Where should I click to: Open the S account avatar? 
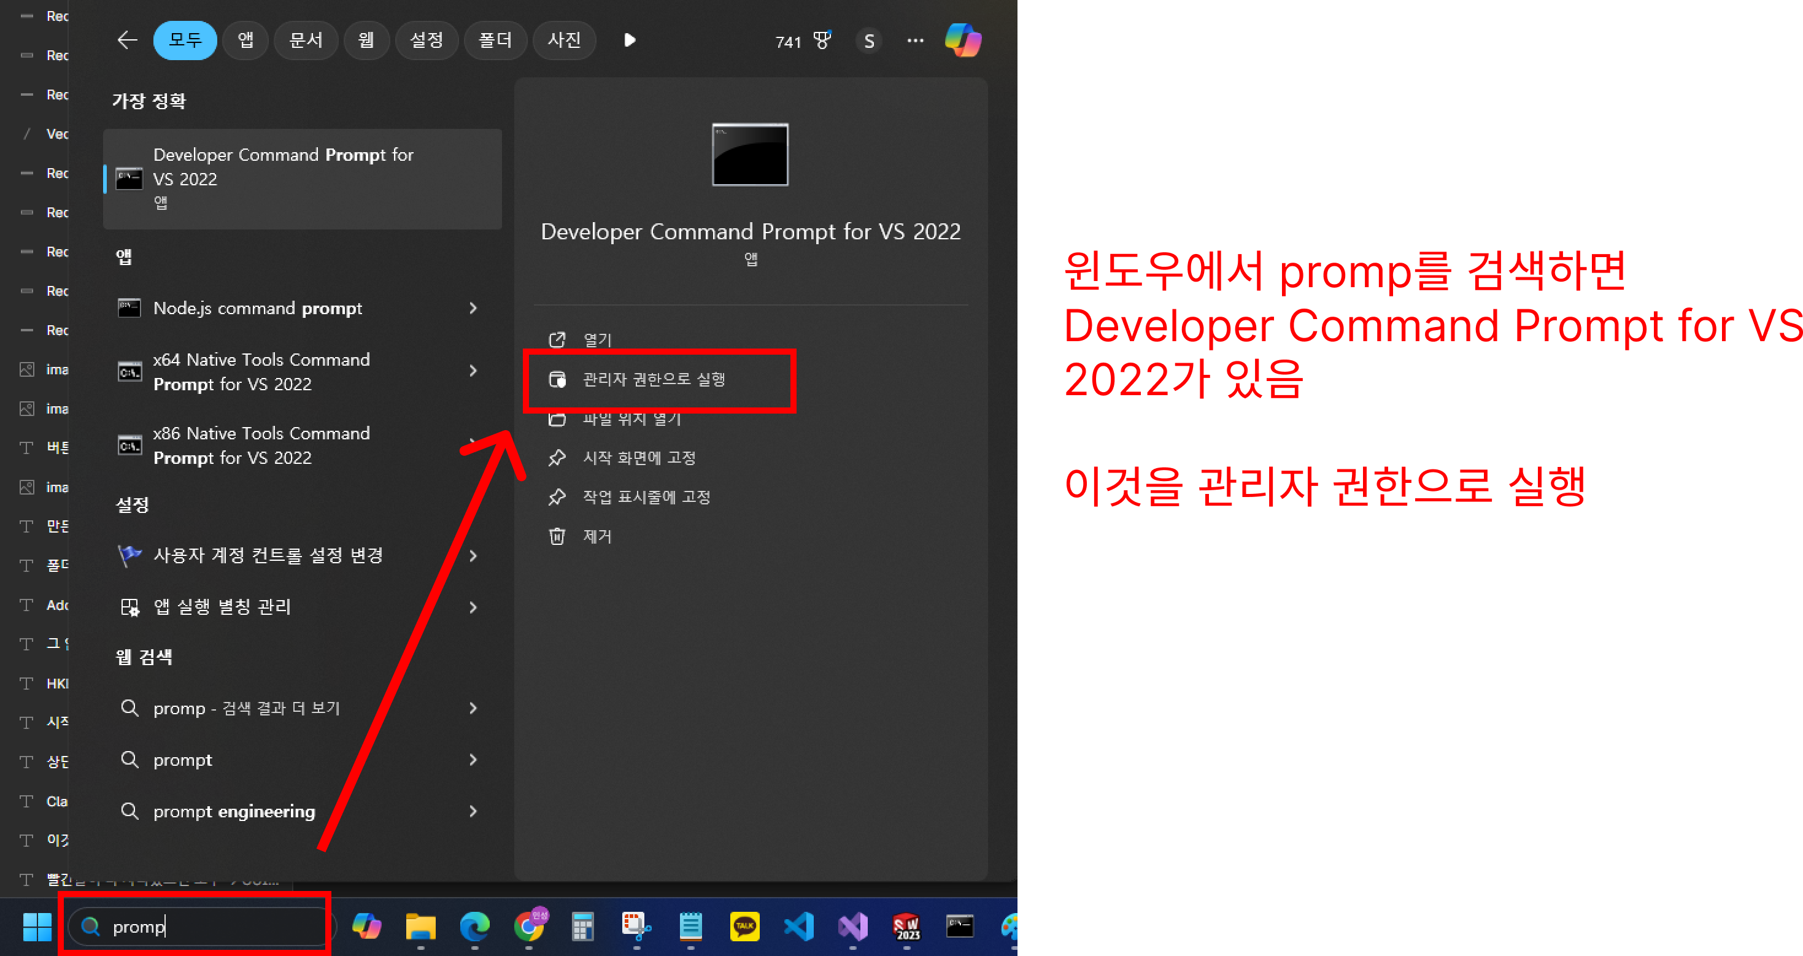868,41
